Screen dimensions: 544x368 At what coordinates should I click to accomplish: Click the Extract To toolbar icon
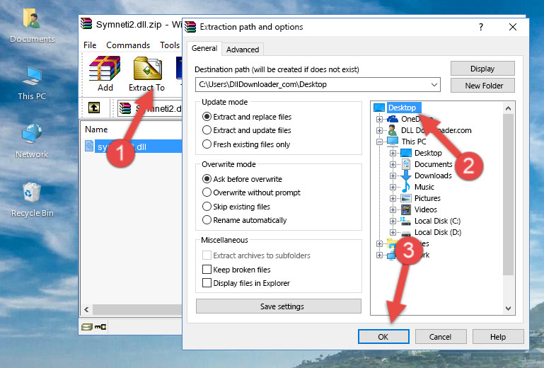[x=146, y=74]
